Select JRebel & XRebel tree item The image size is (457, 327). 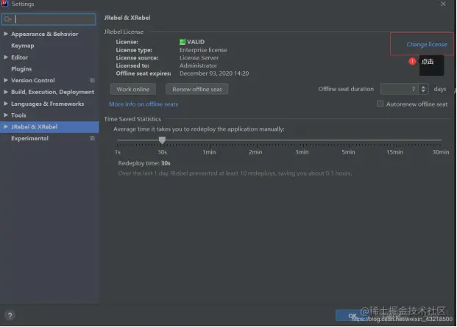pyautogui.click(x=34, y=127)
